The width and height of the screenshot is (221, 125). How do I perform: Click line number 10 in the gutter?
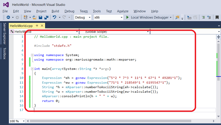(21, 78)
